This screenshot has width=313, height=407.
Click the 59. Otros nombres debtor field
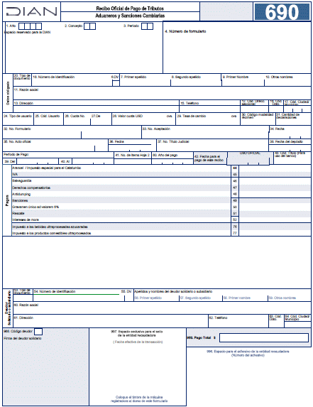pyautogui.click(x=290, y=298)
